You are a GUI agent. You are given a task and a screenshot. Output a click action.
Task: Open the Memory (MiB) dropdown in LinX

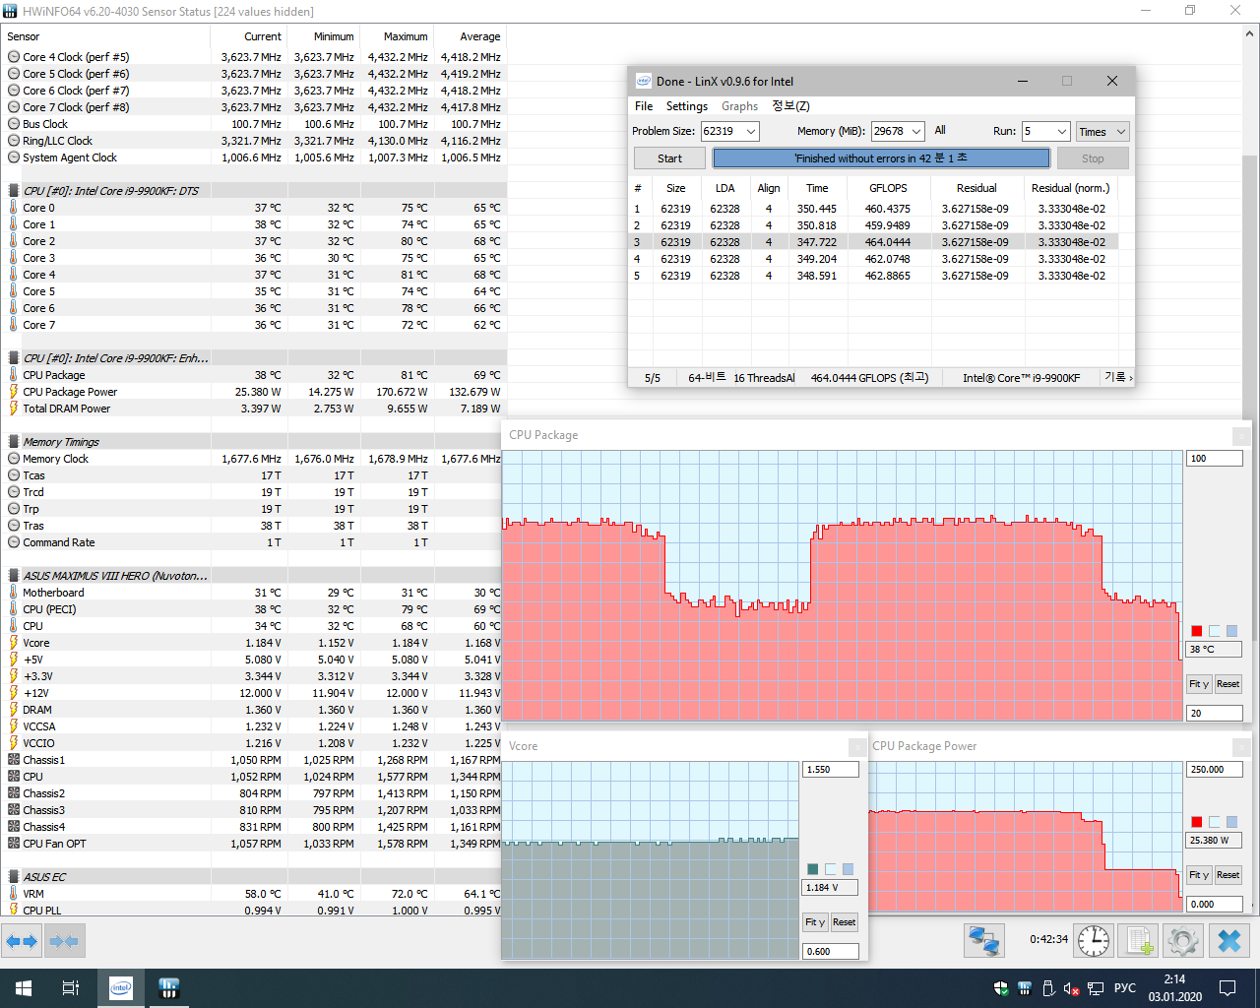916,131
